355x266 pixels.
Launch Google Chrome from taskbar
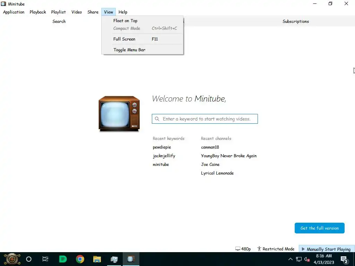(x=80, y=259)
